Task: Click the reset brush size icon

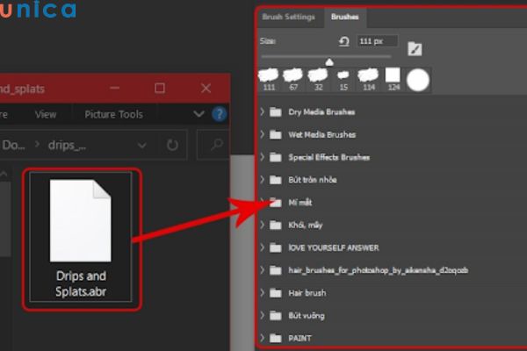Action: 343,41
